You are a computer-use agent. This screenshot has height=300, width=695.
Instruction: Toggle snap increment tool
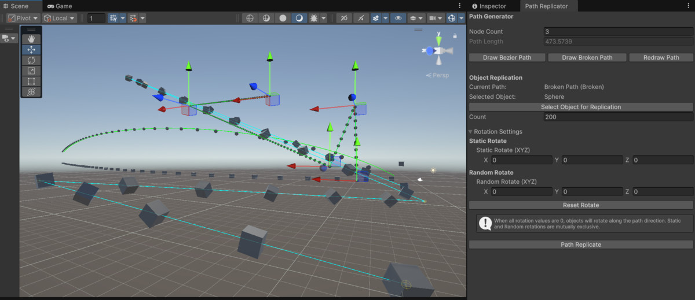click(133, 18)
